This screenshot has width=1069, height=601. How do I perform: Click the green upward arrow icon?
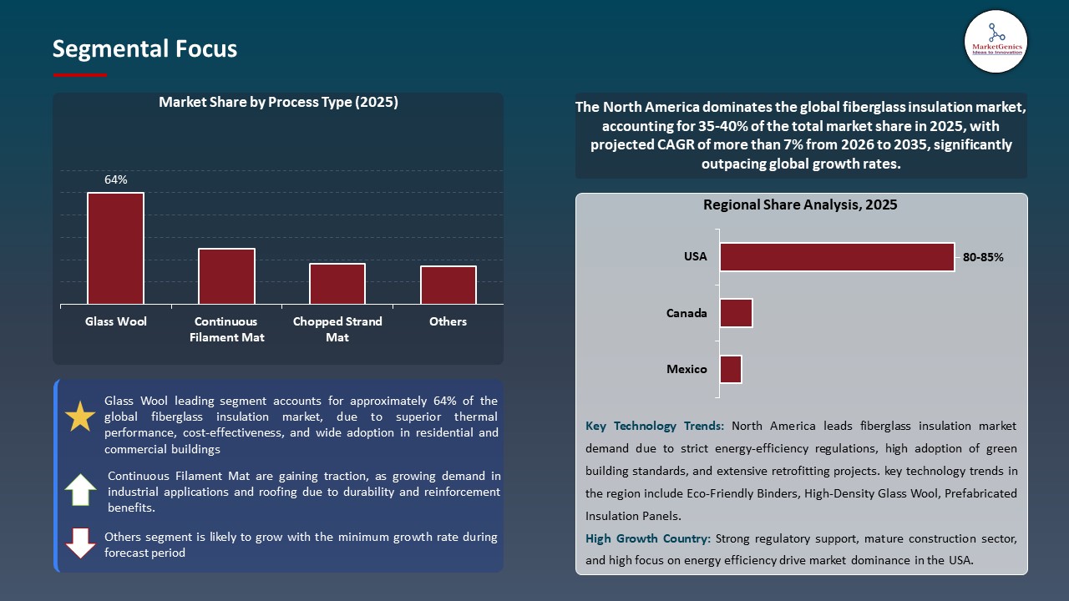pos(80,490)
